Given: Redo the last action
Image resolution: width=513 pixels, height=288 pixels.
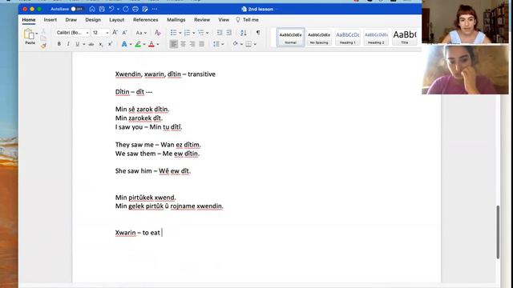Looking at the screenshot, I should point(126,9).
